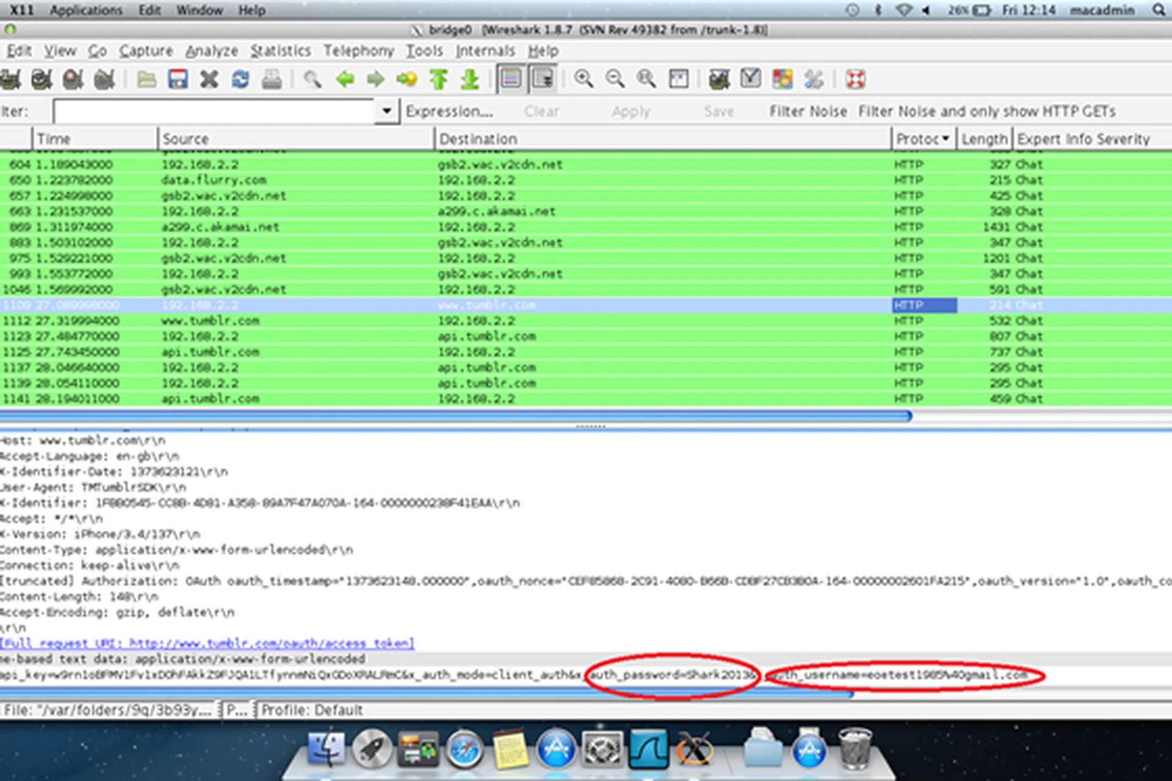The height and width of the screenshot is (781, 1172).
Task: Click the Print packets icon
Action: pyautogui.click(x=272, y=79)
